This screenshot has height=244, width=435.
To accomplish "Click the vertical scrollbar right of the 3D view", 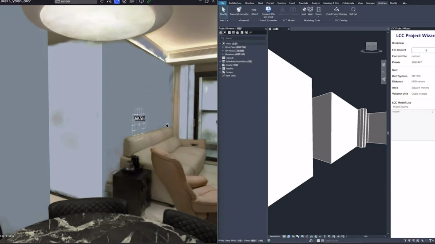I will (388, 133).
